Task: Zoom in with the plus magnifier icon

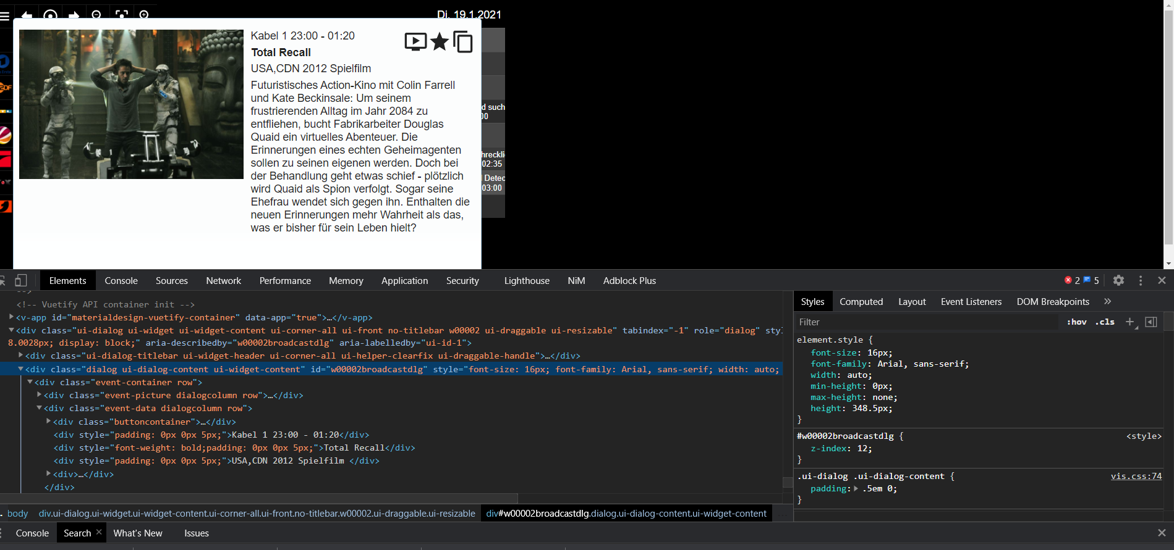Action: coord(144,15)
